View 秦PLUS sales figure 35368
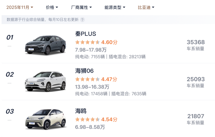215x137 pixels. click(196, 42)
